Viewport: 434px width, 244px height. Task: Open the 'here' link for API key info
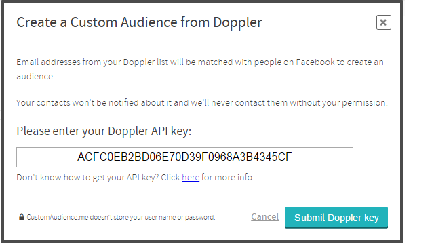(x=191, y=177)
